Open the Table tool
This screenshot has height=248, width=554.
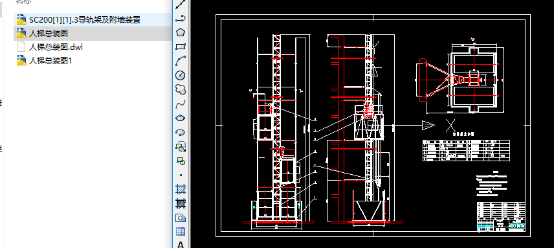181,232
